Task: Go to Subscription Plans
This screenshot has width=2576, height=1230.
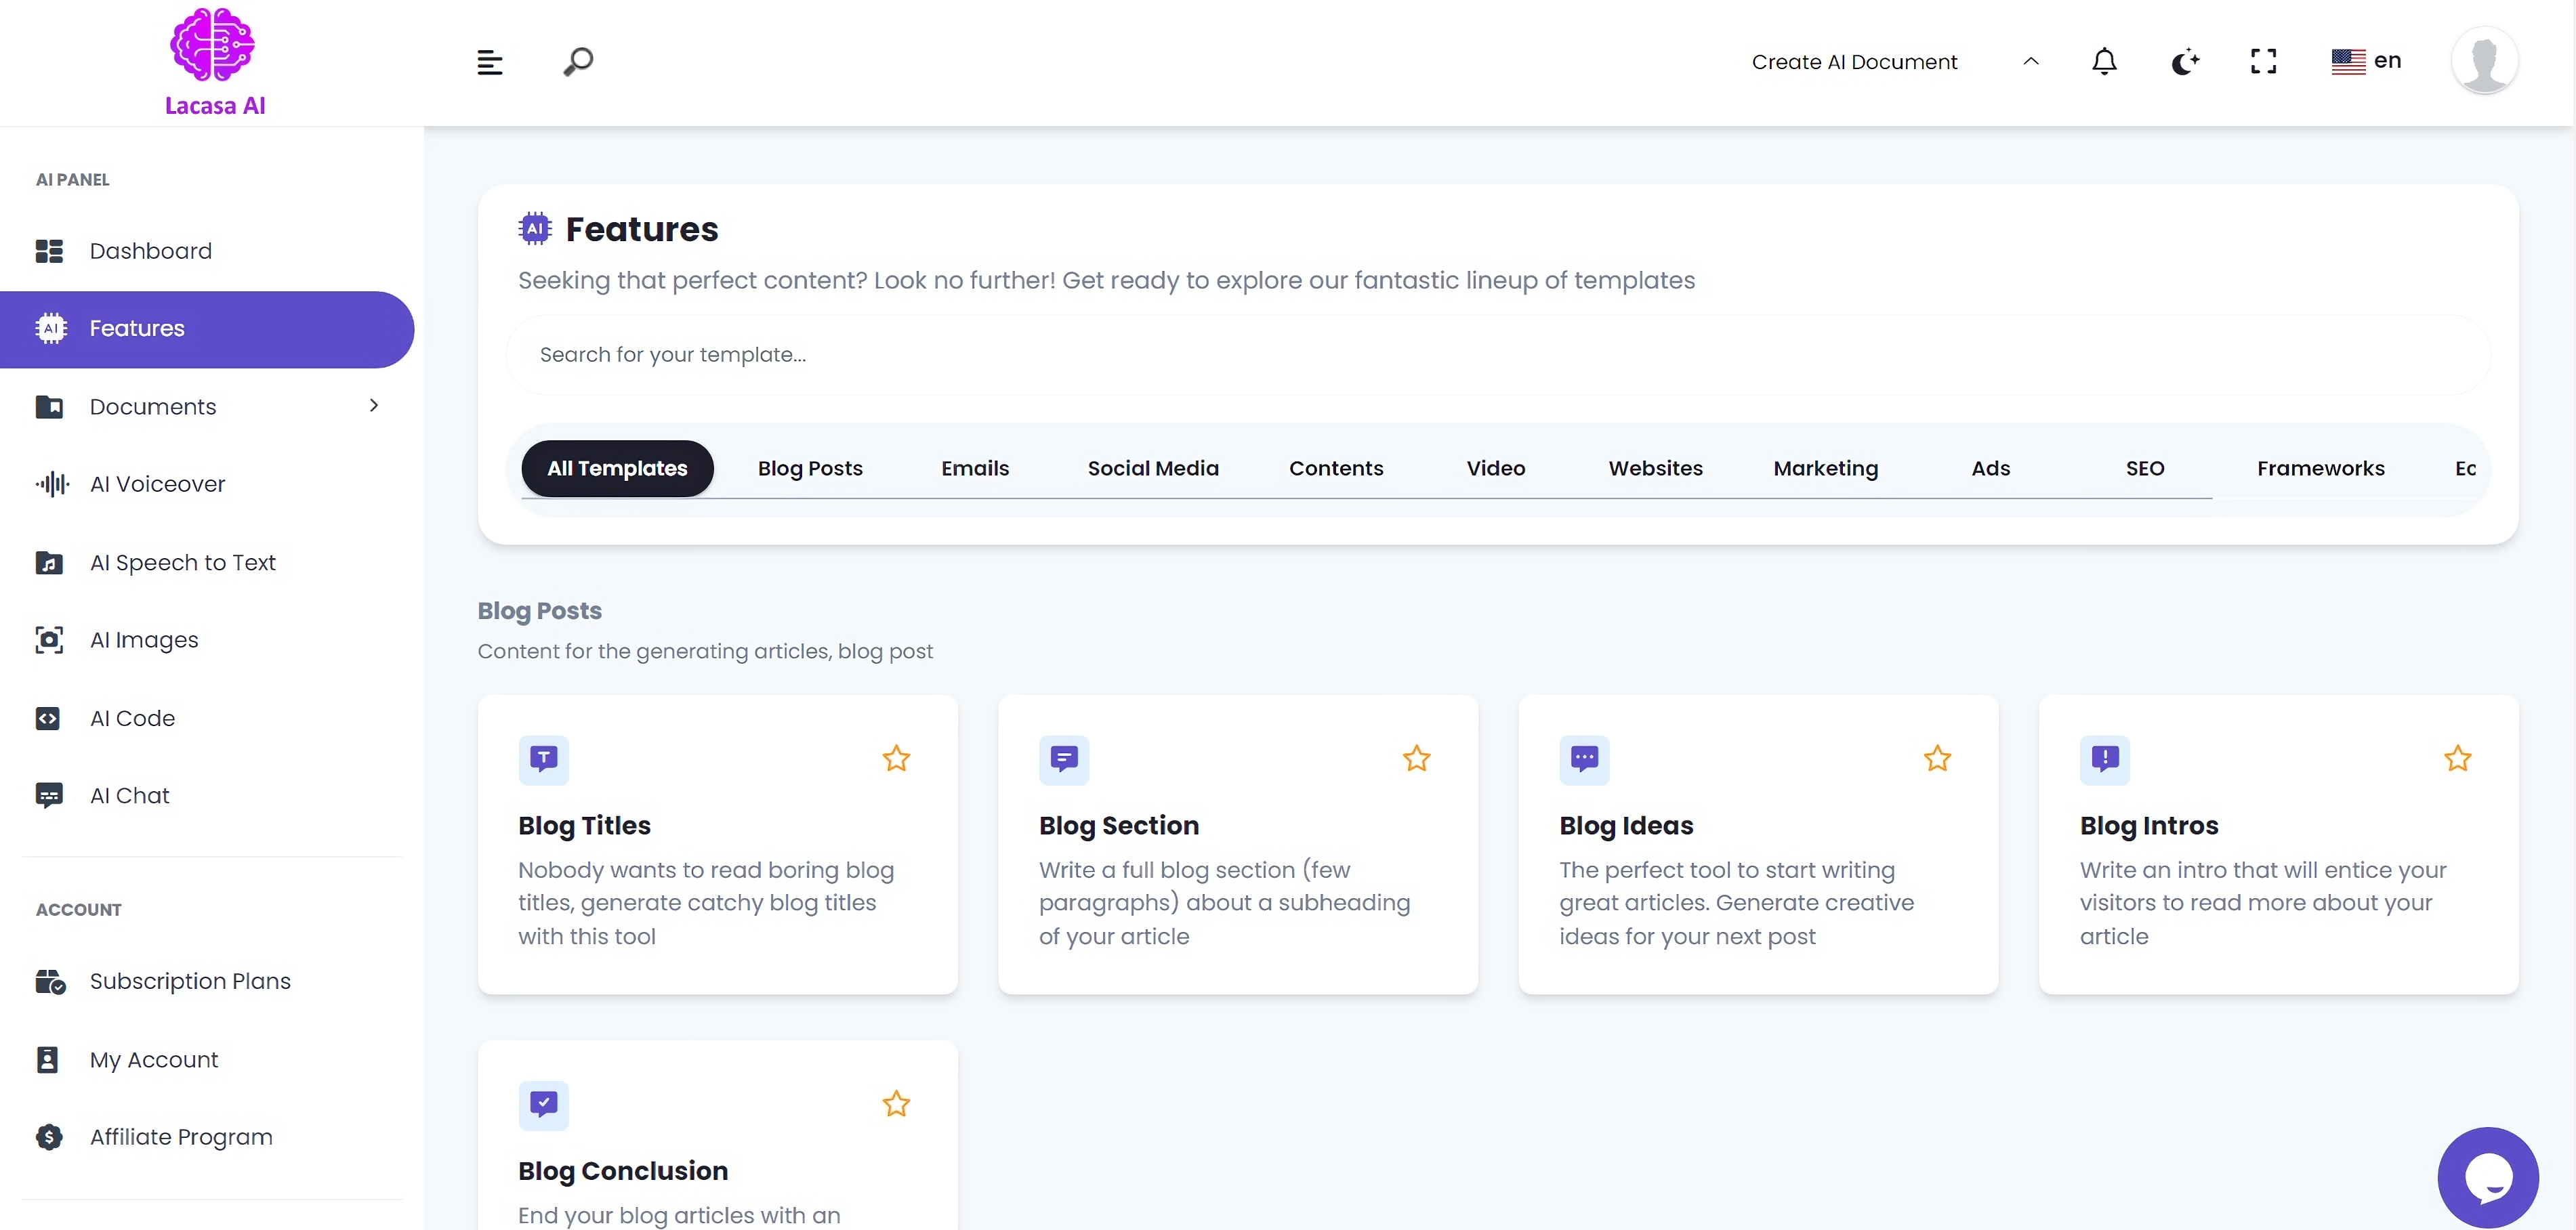Action: (x=191, y=981)
